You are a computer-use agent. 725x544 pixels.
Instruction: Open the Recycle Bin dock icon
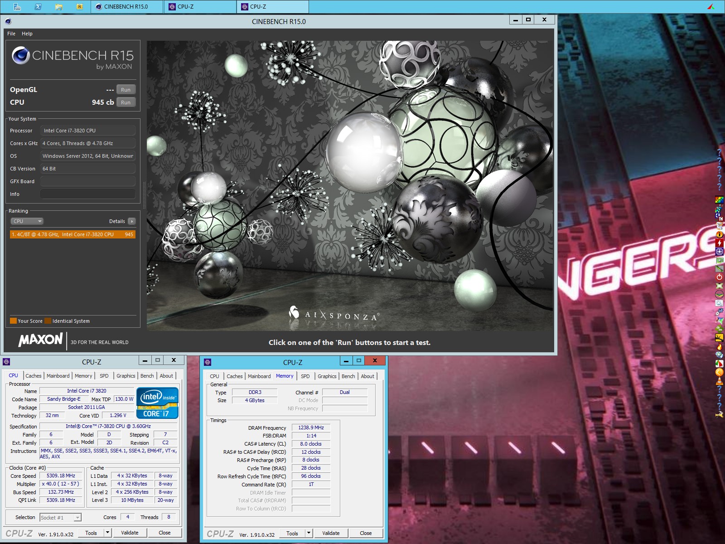[720, 226]
